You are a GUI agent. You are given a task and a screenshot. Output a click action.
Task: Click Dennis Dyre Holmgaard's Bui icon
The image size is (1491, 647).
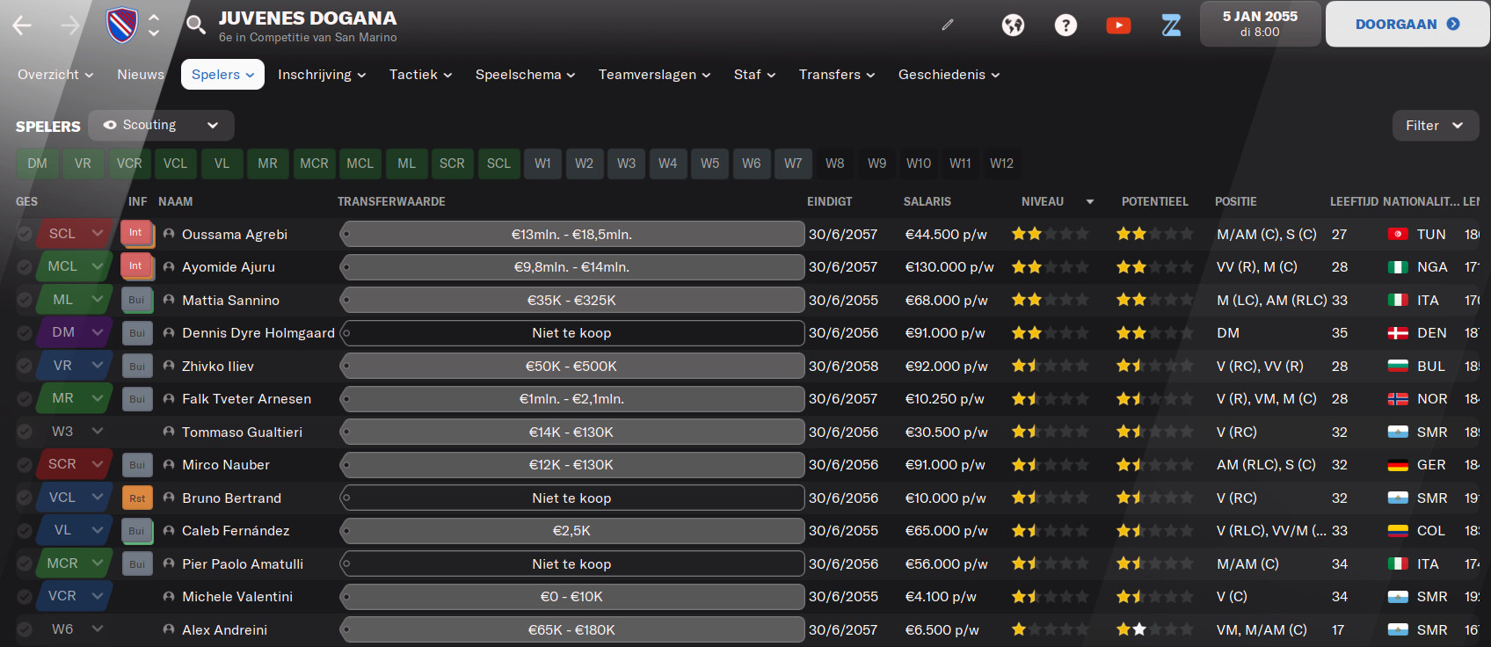coord(137,333)
